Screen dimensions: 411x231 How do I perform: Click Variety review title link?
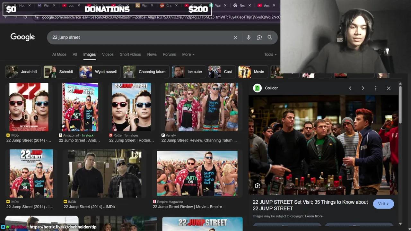point(199,140)
